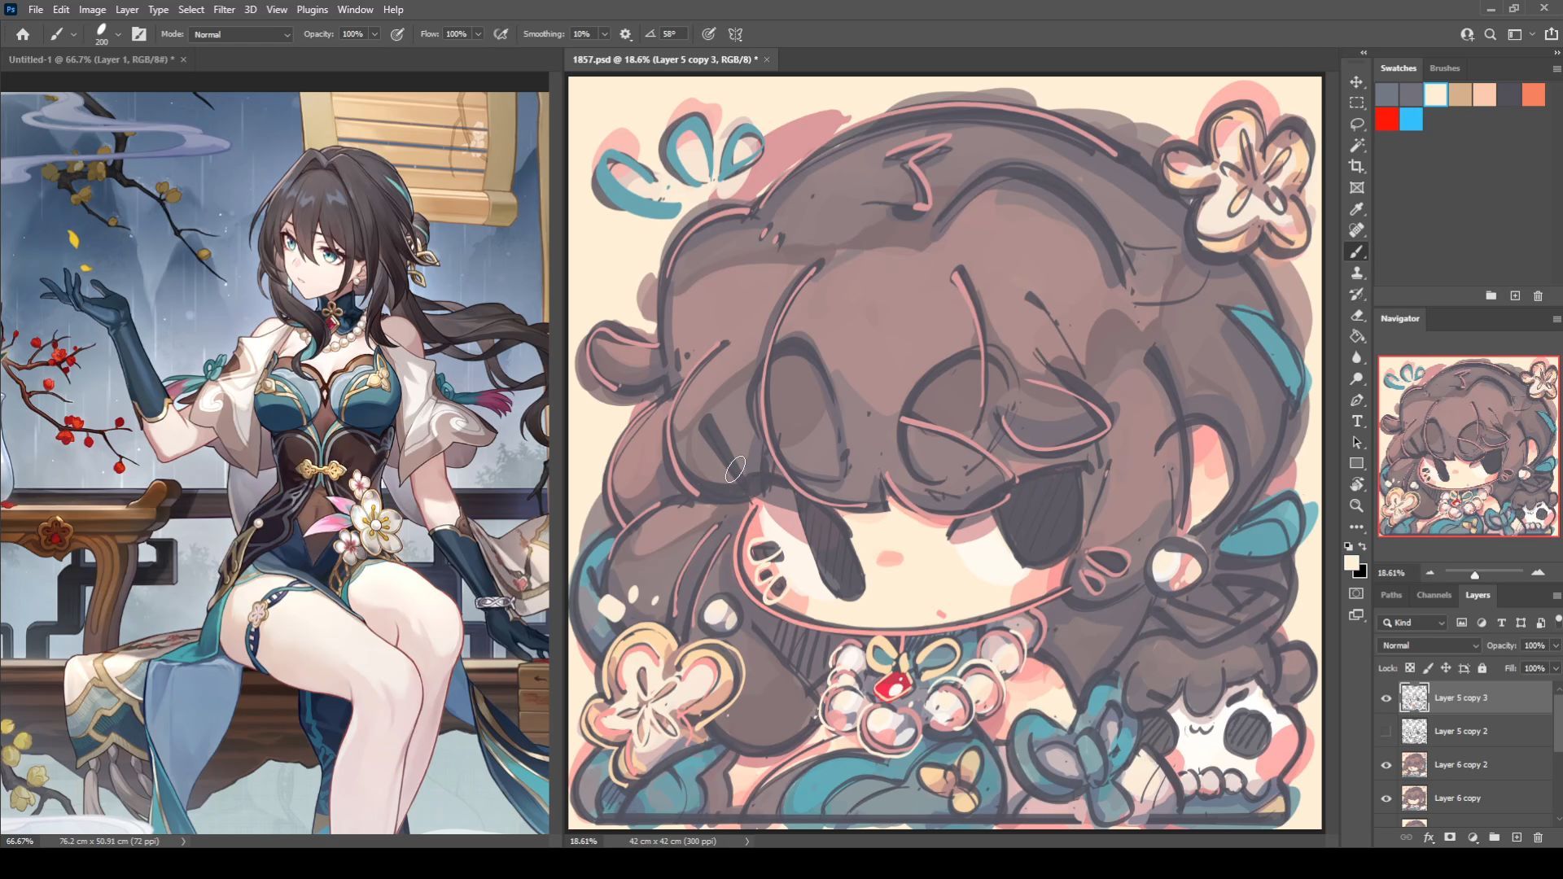
Task: Click the Navigator preview thumbnail
Action: [x=1469, y=446]
